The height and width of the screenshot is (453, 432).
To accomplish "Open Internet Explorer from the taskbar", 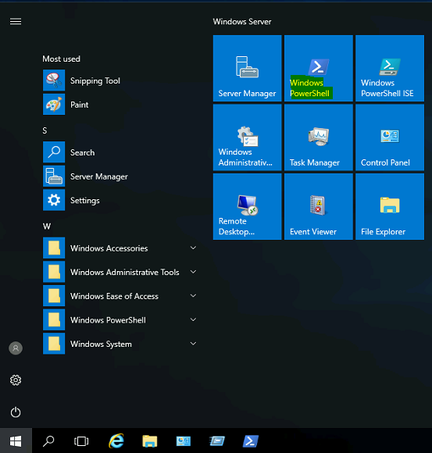I will (116, 441).
